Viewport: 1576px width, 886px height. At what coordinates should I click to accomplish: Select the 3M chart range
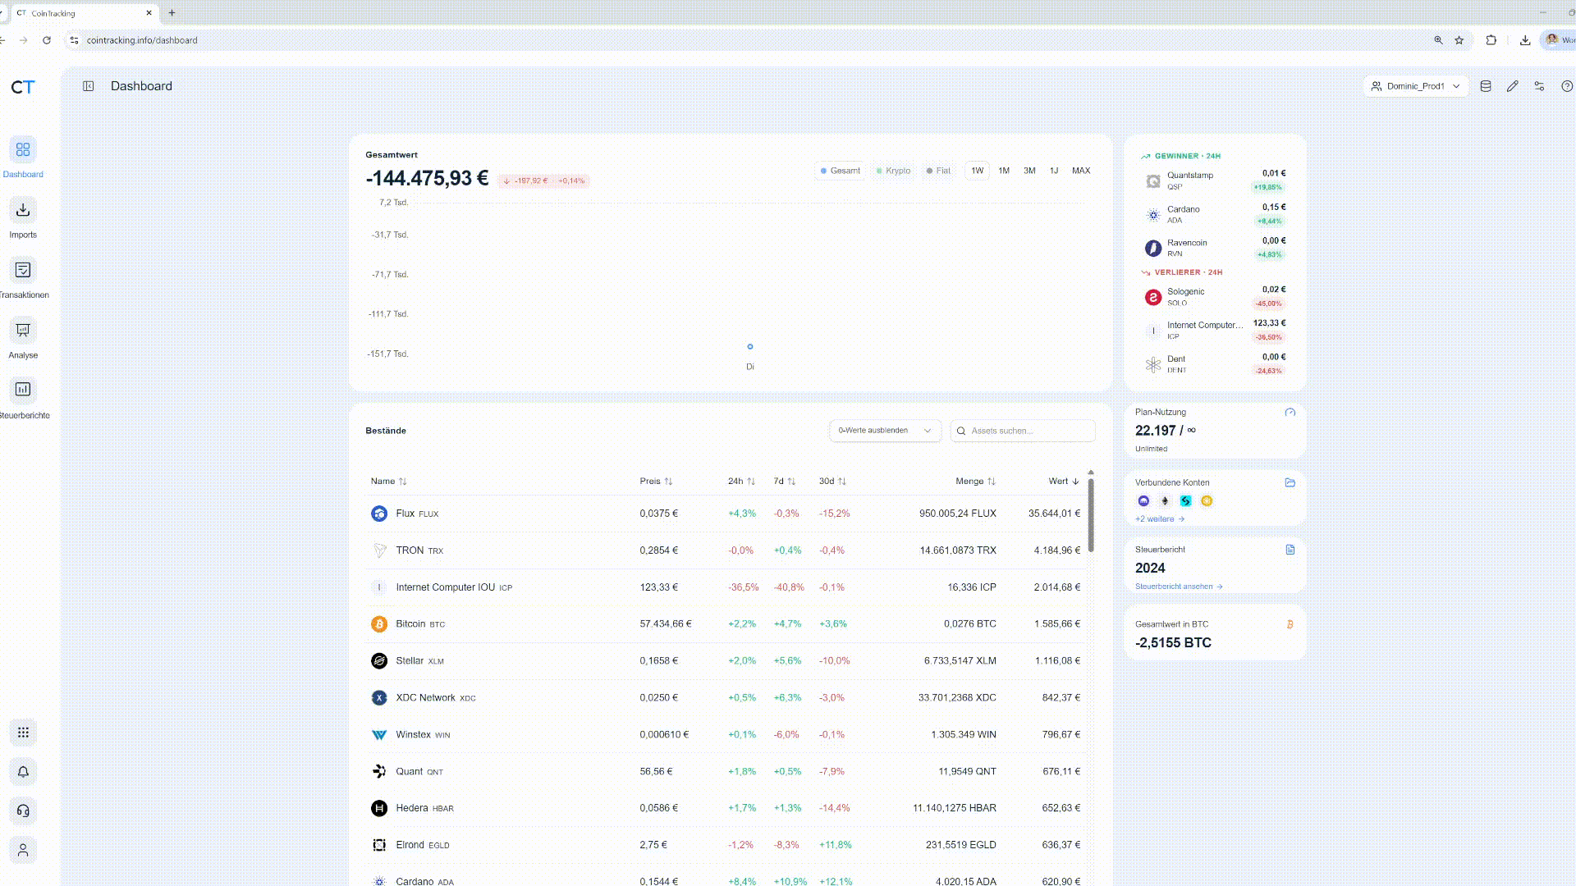coord(1029,171)
